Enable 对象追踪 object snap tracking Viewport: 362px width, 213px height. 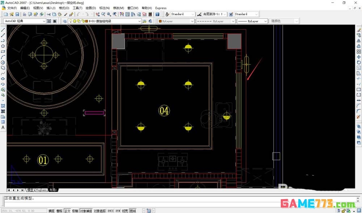[x=100, y=210]
